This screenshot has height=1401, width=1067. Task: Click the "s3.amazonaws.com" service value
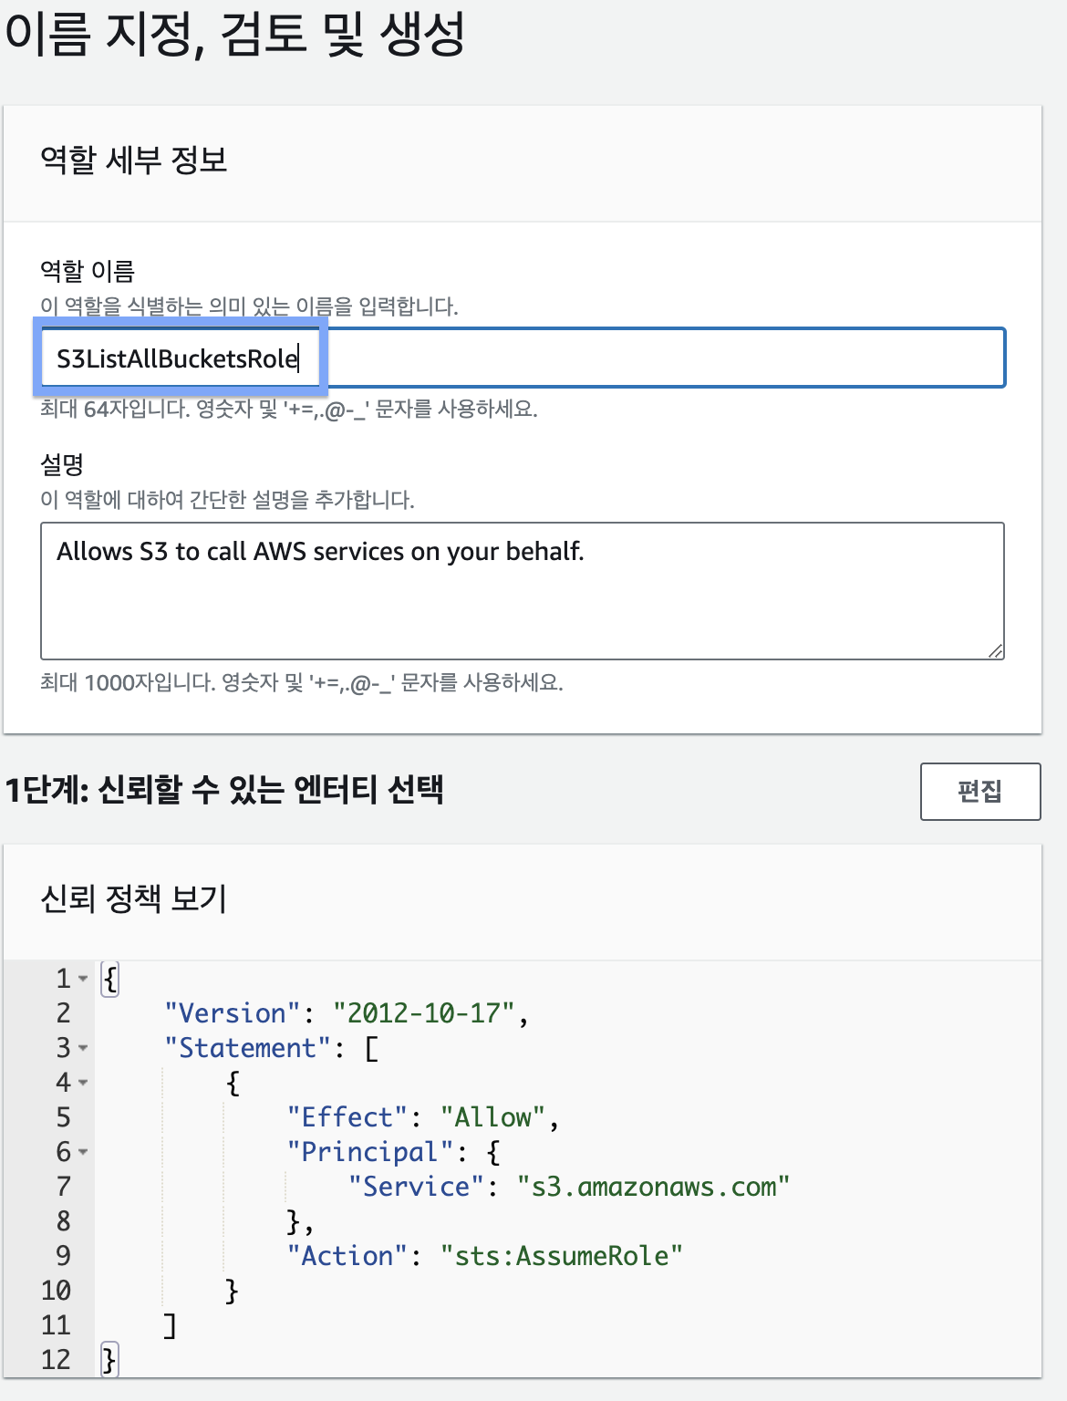coord(653,1187)
